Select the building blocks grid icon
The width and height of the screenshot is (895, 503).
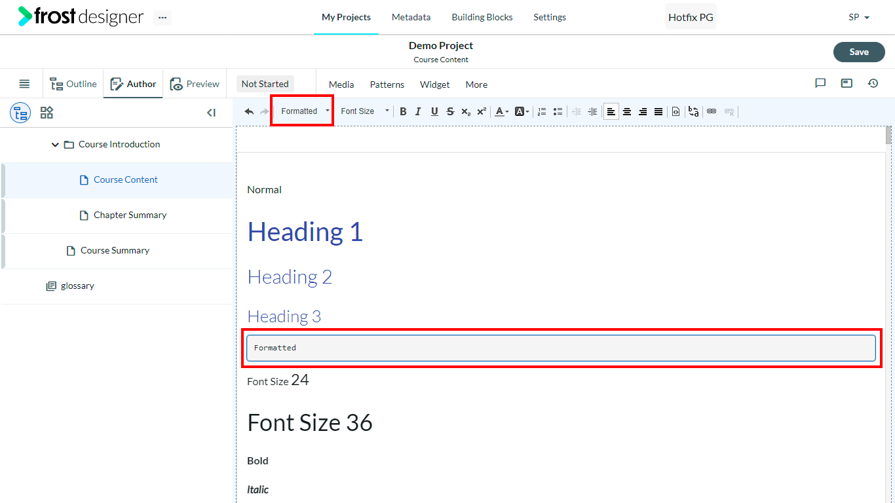[47, 113]
